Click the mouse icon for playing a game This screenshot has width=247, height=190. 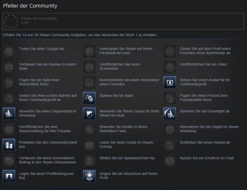click(x=89, y=98)
